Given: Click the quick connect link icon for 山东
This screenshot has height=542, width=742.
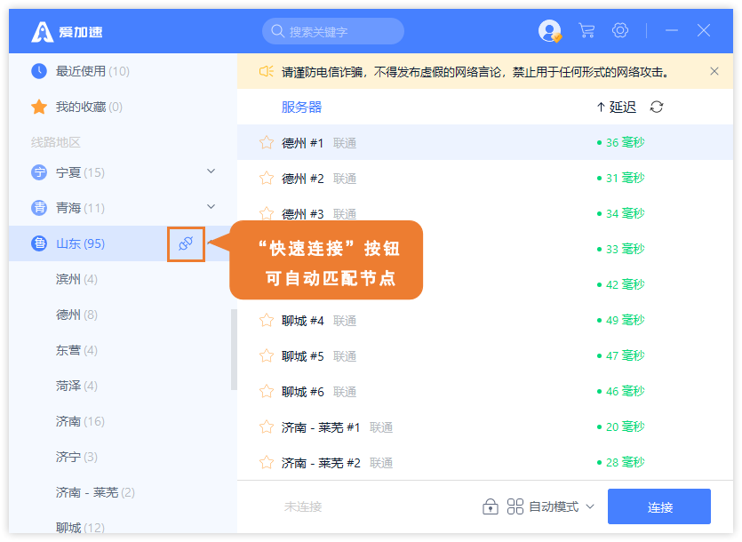Looking at the screenshot, I should [x=186, y=243].
